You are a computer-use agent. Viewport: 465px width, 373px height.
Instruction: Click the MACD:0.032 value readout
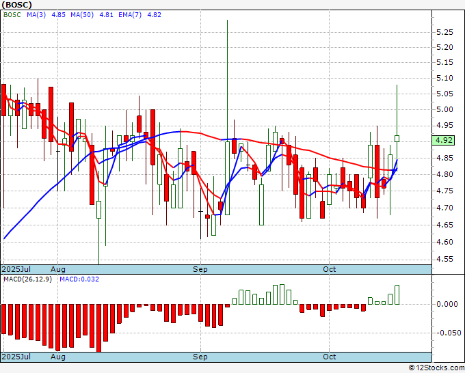click(79, 279)
